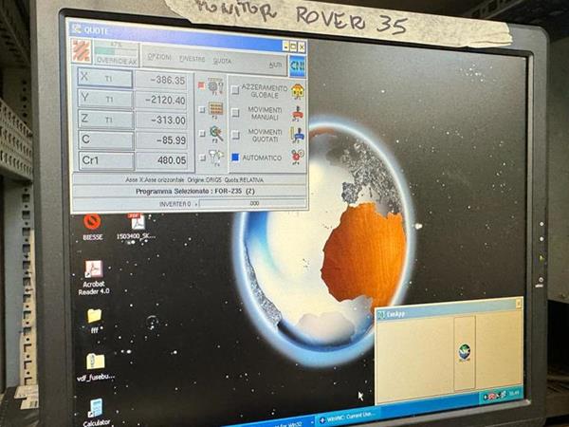Click the F2 orange grid panel icon
The image size is (569, 427).
(x=215, y=110)
